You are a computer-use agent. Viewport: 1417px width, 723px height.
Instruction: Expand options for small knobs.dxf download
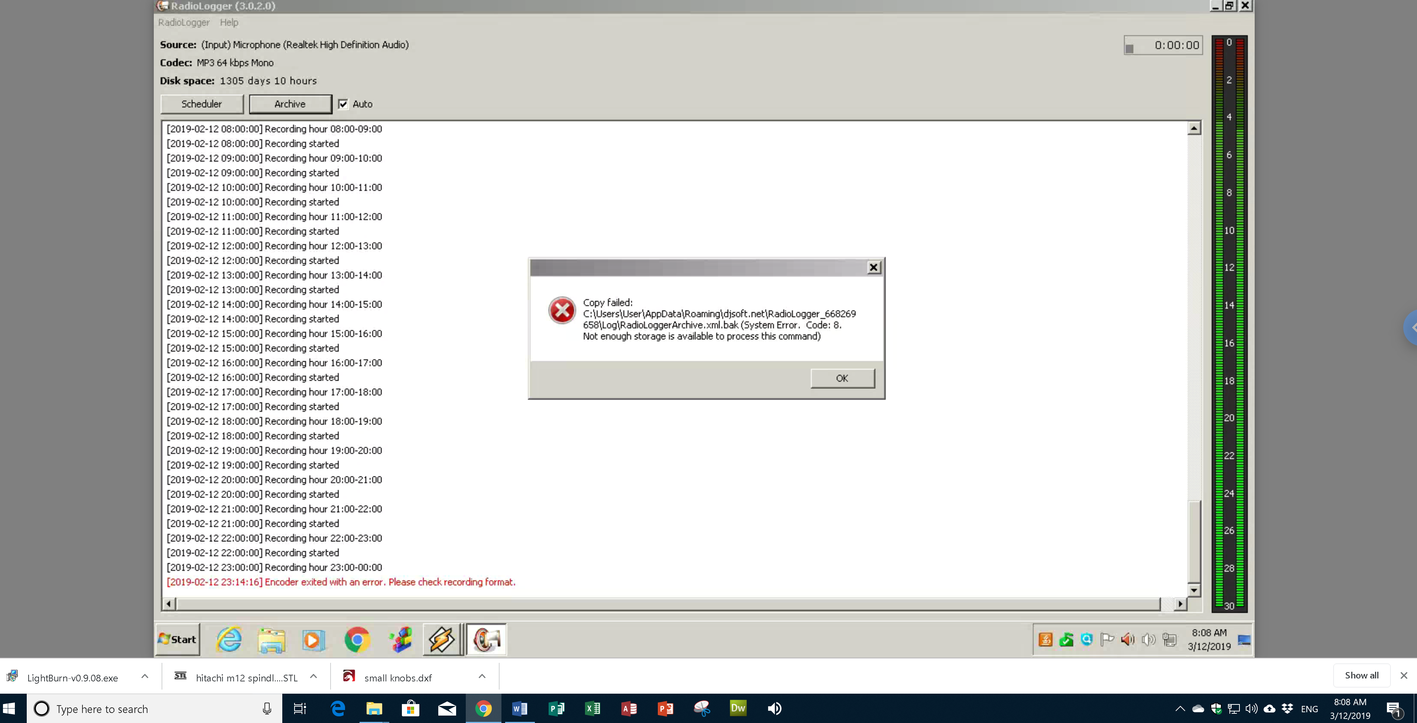pos(482,676)
